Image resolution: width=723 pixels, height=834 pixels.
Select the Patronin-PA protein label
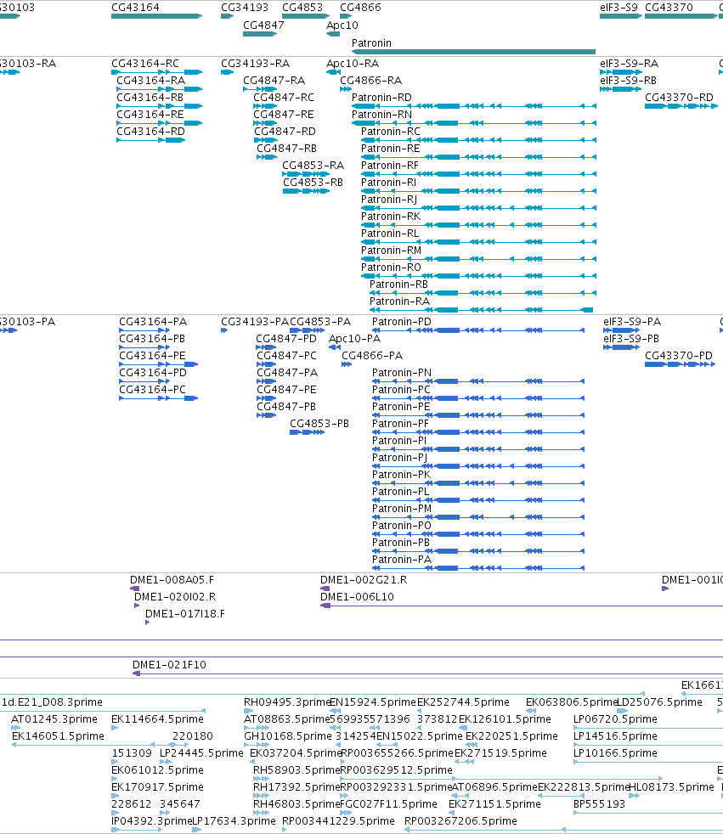click(402, 560)
